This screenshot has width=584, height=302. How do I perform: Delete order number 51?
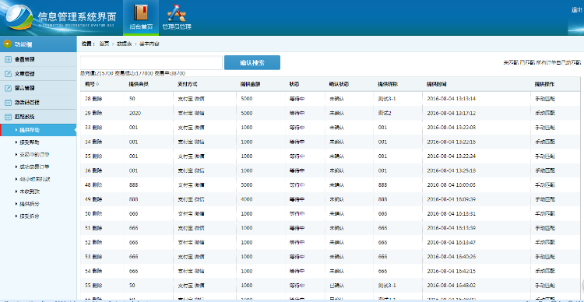pos(97,228)
